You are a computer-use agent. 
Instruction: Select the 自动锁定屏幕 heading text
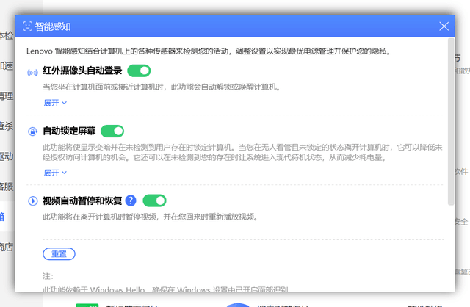69,131
